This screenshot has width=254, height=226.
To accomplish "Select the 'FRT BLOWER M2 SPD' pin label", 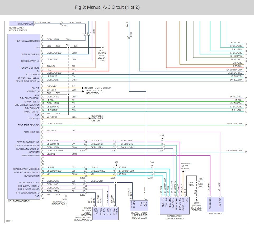I will (29, 186).
